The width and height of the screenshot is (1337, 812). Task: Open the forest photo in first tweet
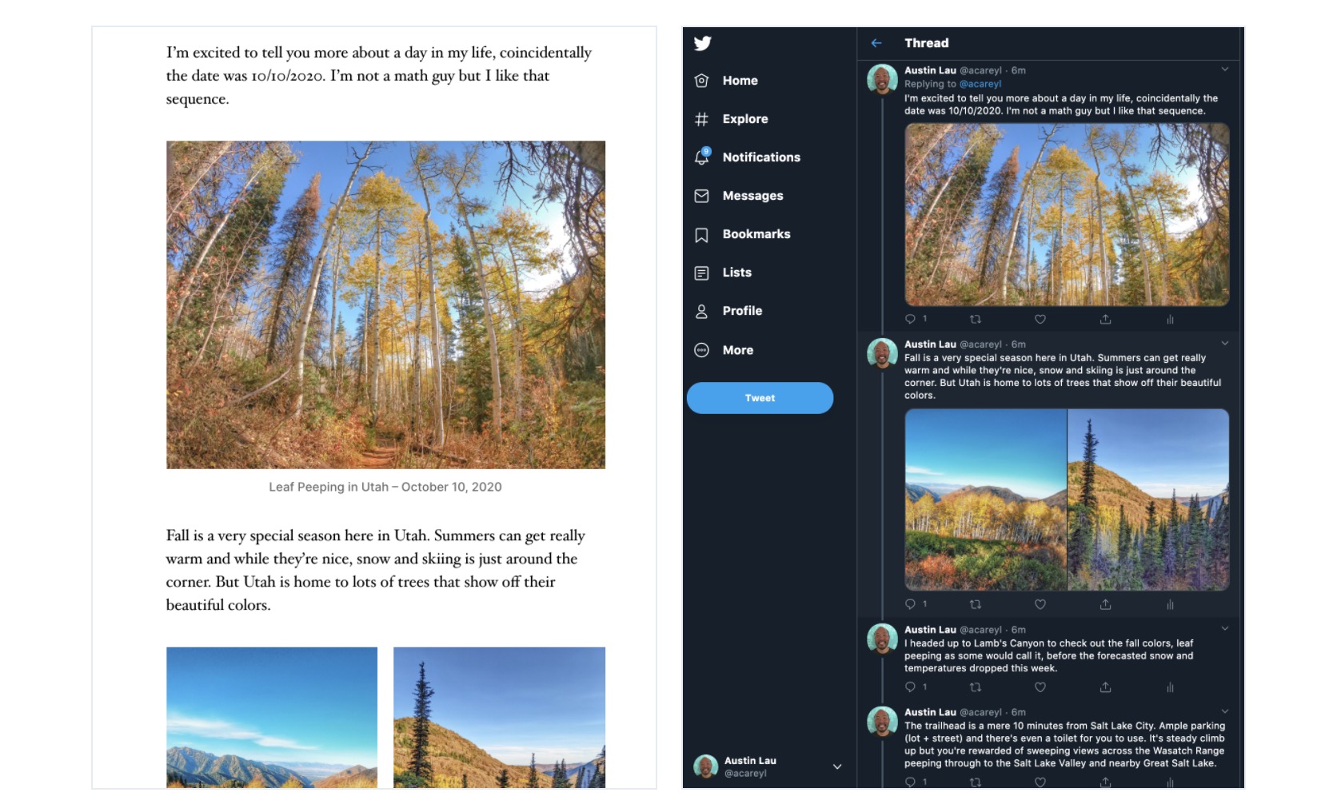(x=1066, y=214)
